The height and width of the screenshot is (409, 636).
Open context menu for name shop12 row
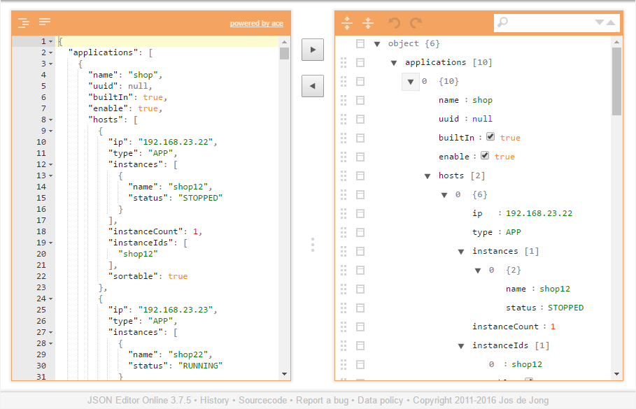click(360, 289)
